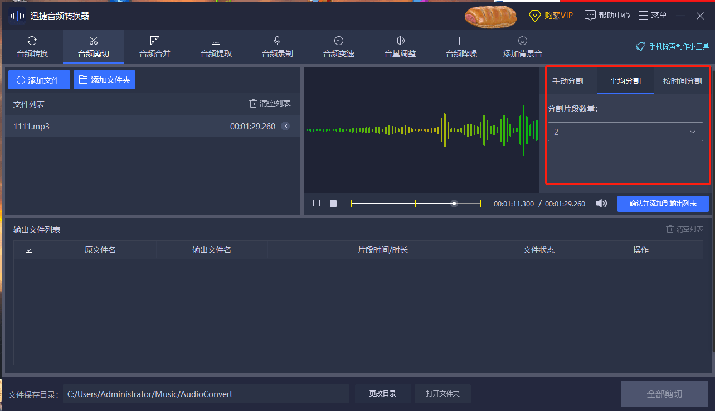Click the save directory path field
Image resolution: width=715 pixels, height=411 pixels.
click(x=206, y=394)
